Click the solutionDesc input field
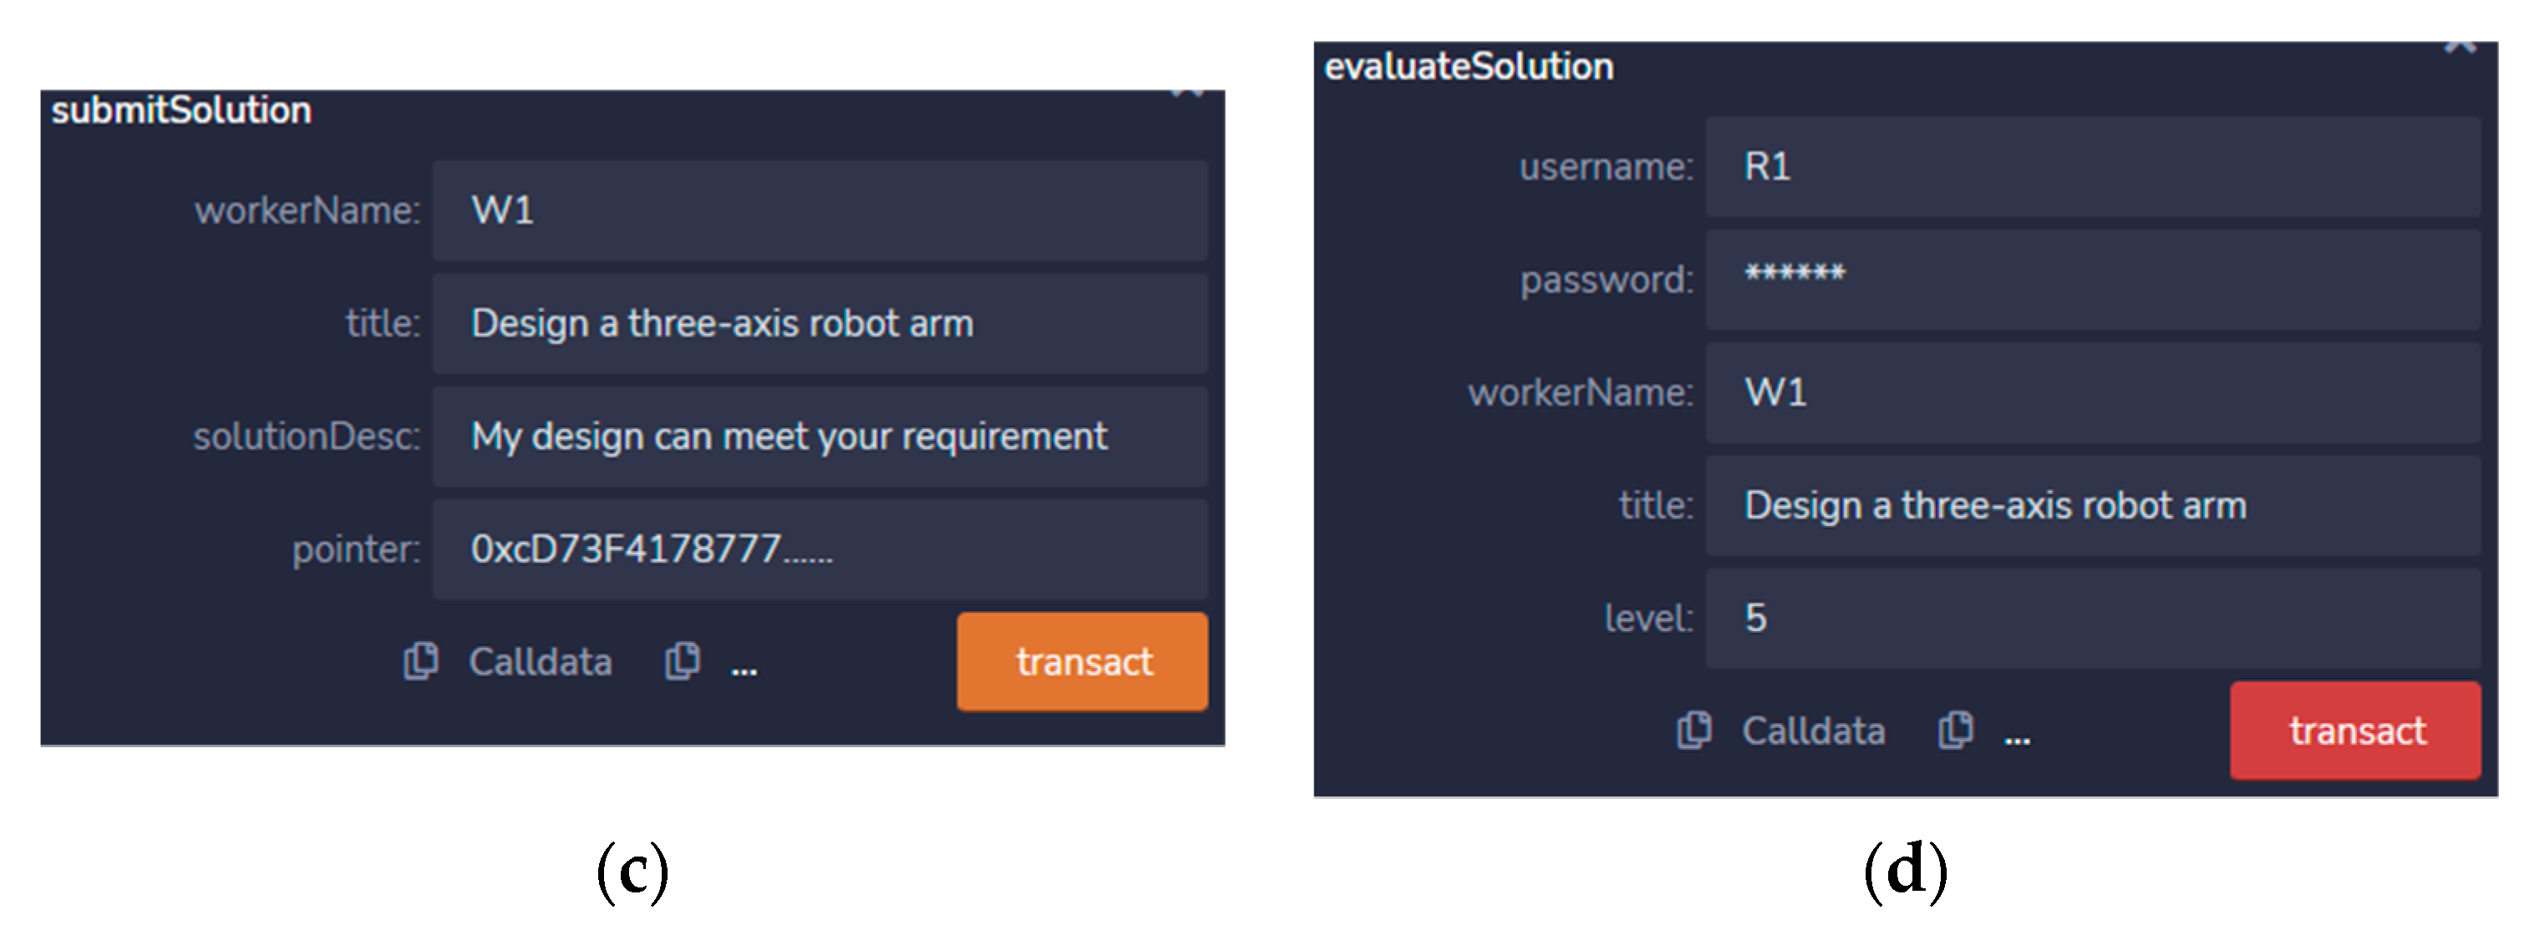The image size is (2534, 925). coord(819,437)
